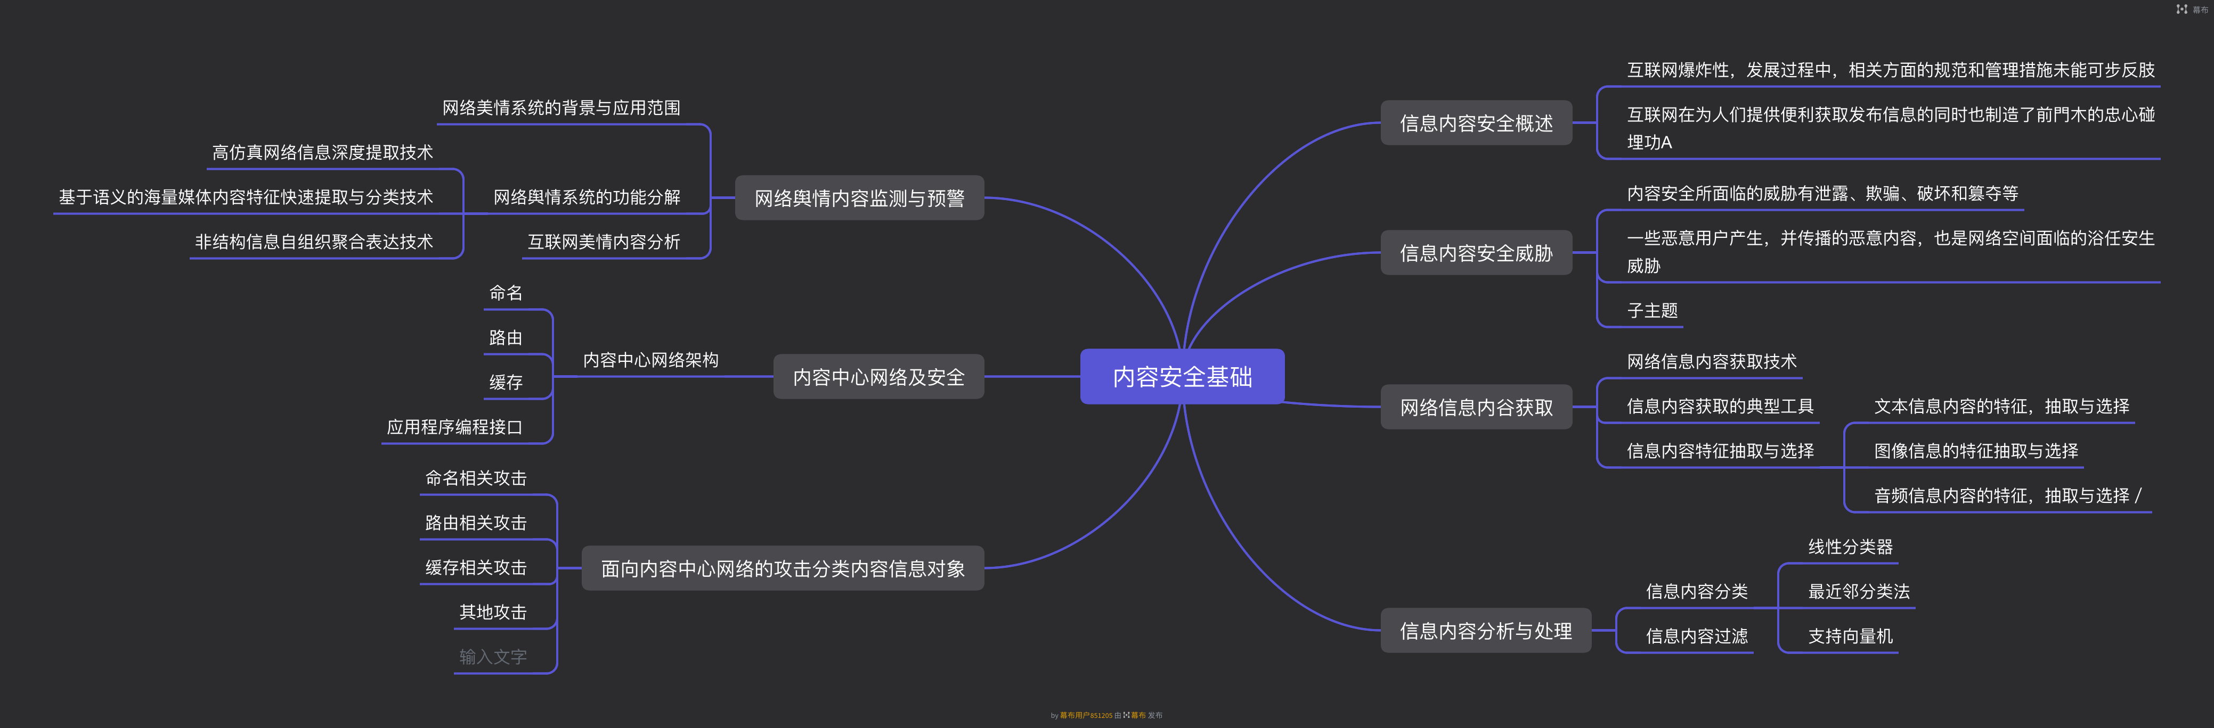Image resolution: width=2214 pixels, height=728 pixels.
Task: Click the small 幕布 logo in footer
Action: click(x=1126, y=715)
